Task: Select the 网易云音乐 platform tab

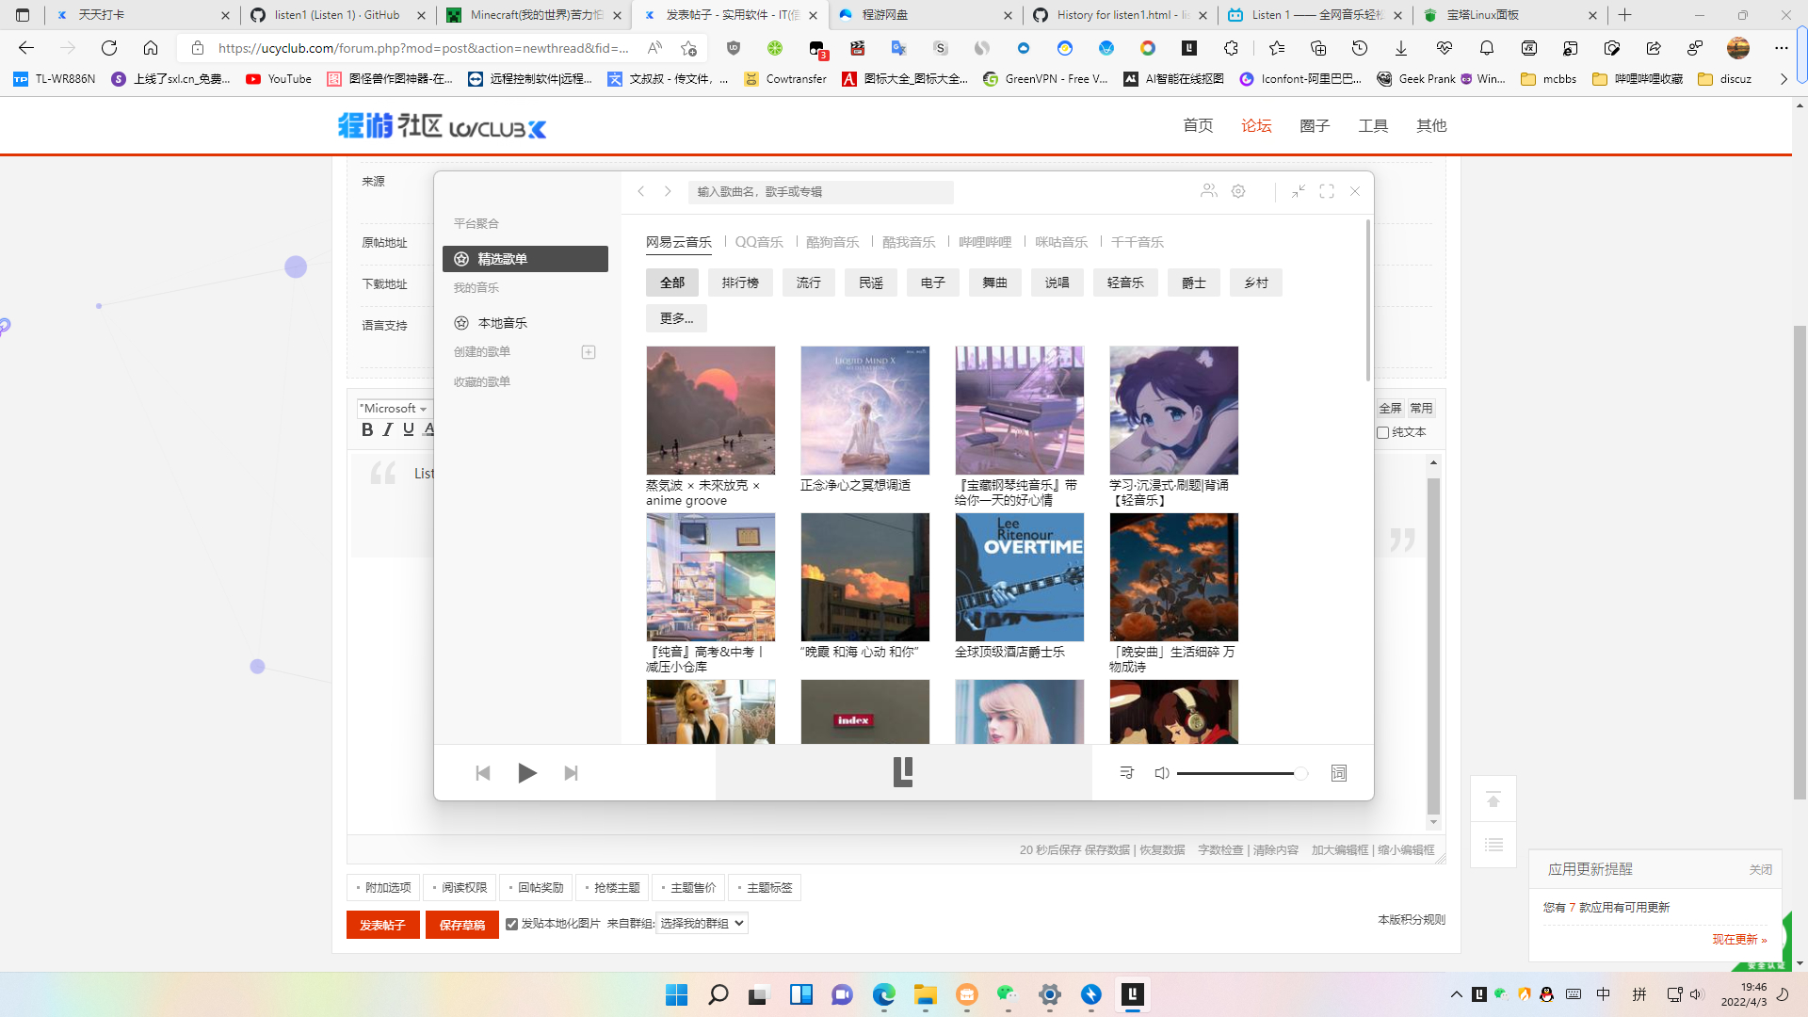Action: [679, 242]
